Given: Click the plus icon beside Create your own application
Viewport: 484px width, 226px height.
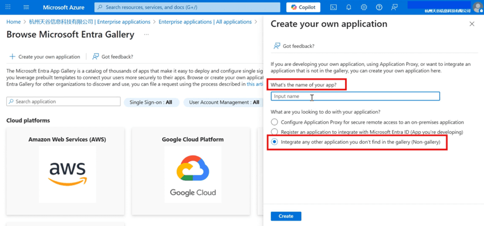Looking at the screenshot, I should tap(12, 57).
